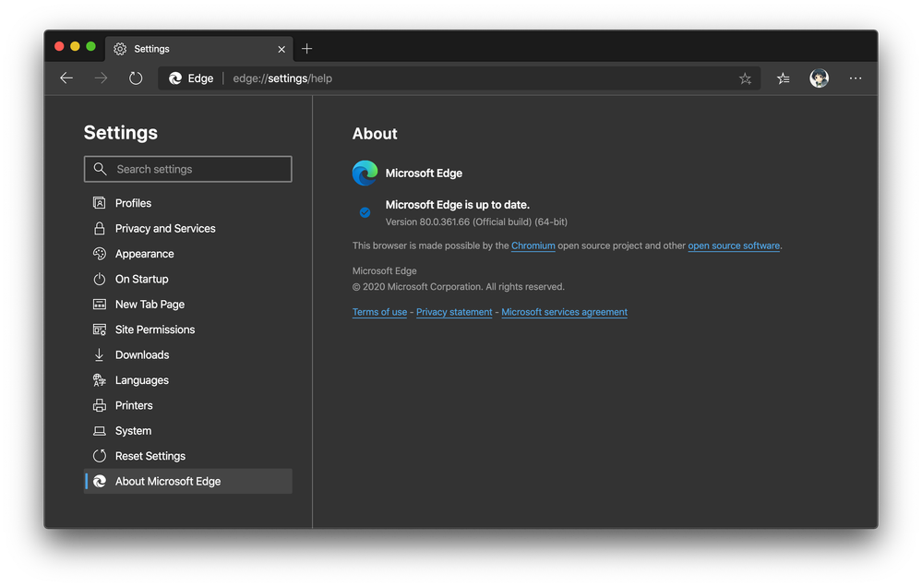Screen dimensions: 922x587
Task: Open the Chromium link
Action: point(533,246)
